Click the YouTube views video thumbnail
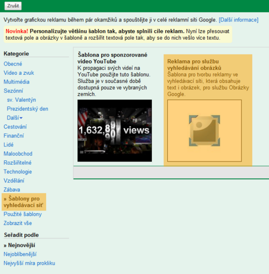269x274 pixels. pyautogui.click(x=115, y=131)
